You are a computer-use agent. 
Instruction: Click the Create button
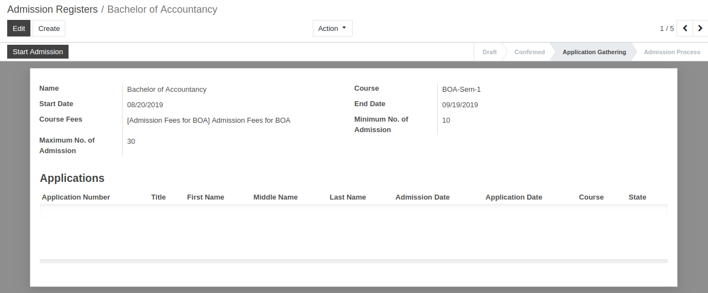[49, 28]
